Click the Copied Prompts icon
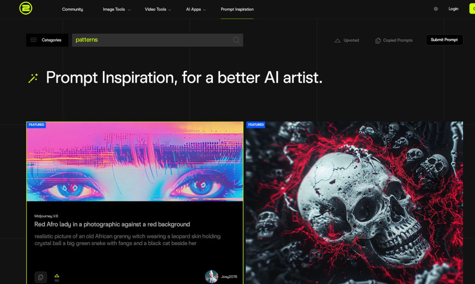This screenshot has height=284, width=475. pos(378,40)
